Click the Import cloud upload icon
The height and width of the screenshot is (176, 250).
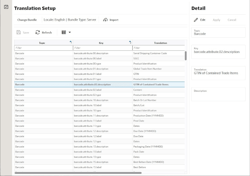(x=105, y=20)
